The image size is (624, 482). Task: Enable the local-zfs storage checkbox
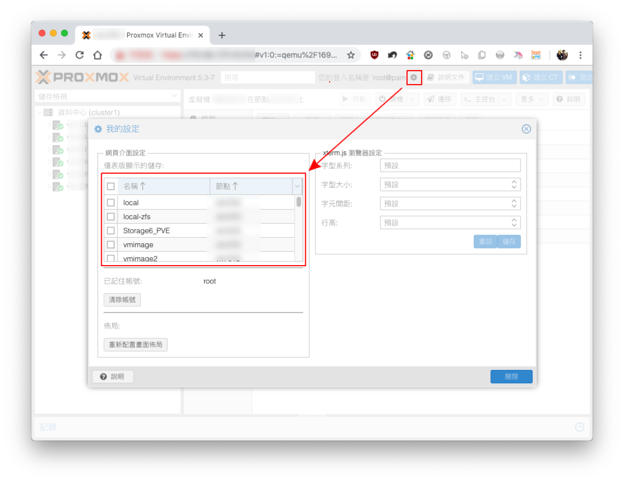click(111, 216)
